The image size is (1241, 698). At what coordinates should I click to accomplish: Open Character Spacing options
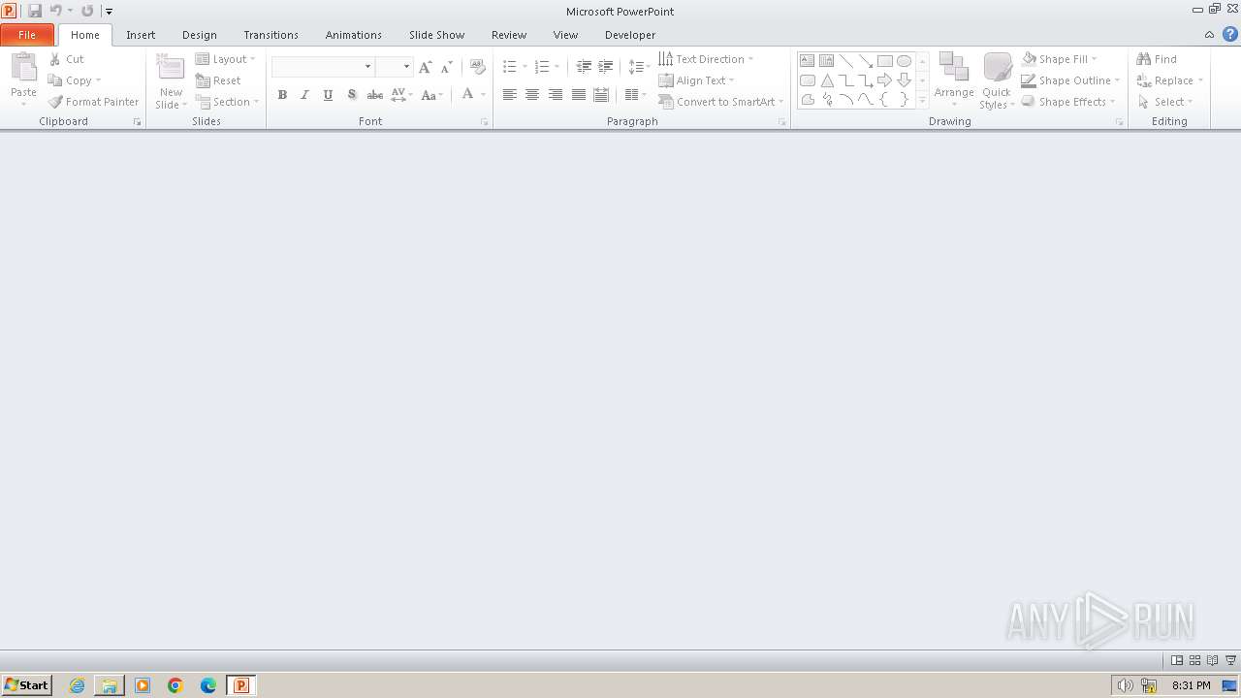tap(401, 95)
